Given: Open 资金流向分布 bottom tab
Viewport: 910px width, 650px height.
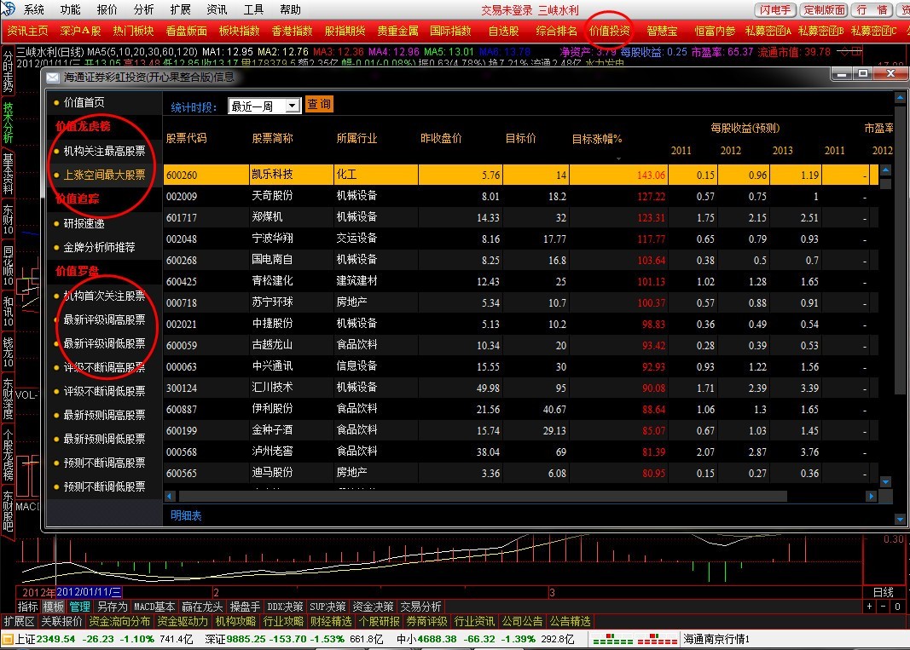Looking at the screenshot, I should click(119, 622).
